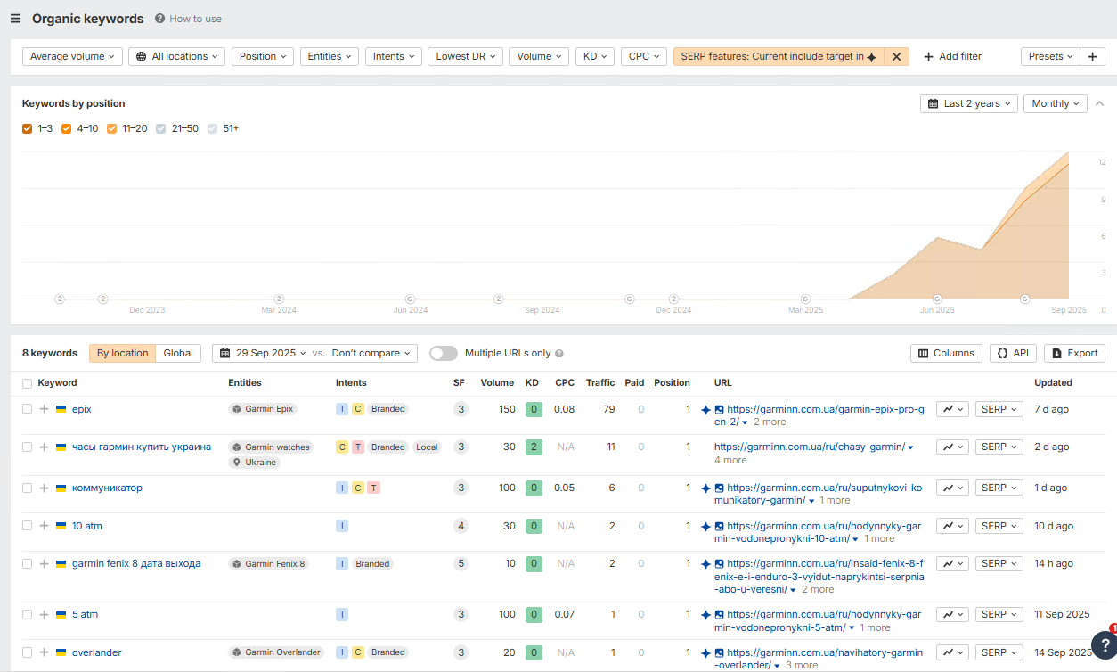Open the KD filter dropdown
The height and width of the screenshot is (672, 1117).
coord(595,56)
